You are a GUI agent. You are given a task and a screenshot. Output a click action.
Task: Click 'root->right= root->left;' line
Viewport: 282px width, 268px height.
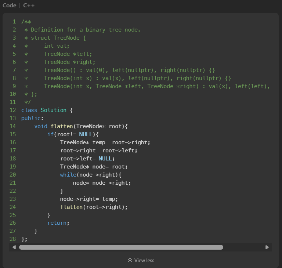point(99,151)
